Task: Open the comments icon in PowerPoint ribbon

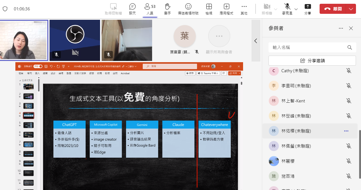Action: (x=224, y=73)
